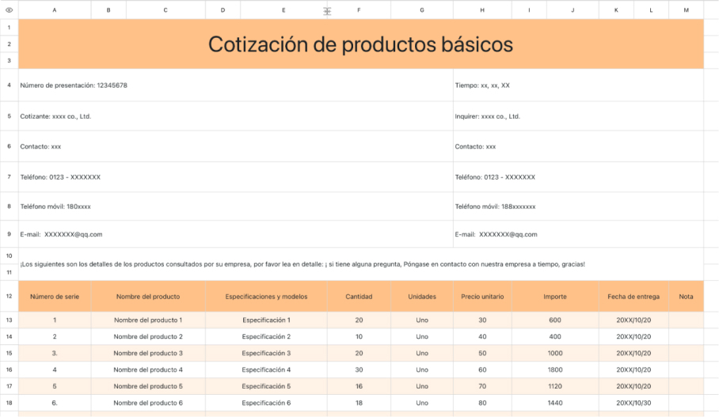Select column C header

(x=165, y=9)
